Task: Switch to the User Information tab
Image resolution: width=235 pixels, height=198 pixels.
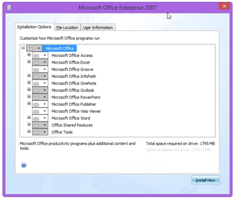Action: click(x=98, y=27)
